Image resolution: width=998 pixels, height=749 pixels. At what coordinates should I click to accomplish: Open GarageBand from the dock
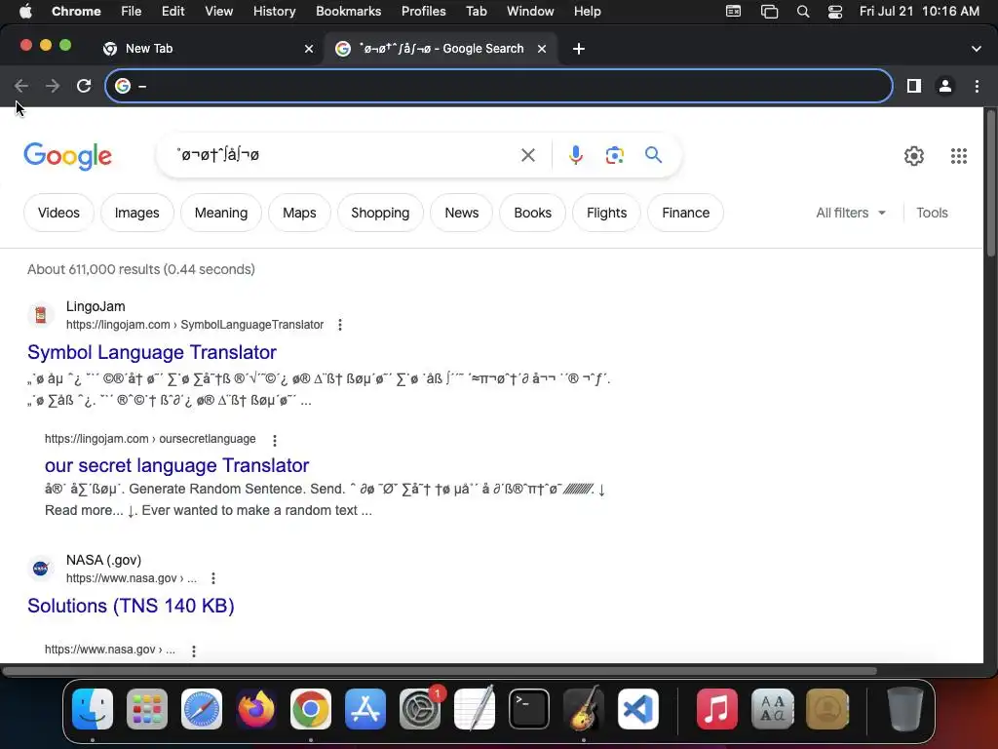click(x=584, y=709)
